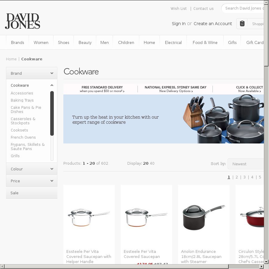Open Anolon Endurance Saucepan image
This screenshot has width=269, height=269.
point(204,217)
